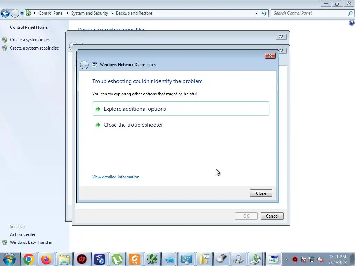Open Windows Easy Transfer link
The image size is (355, 266).
point(31,242)
